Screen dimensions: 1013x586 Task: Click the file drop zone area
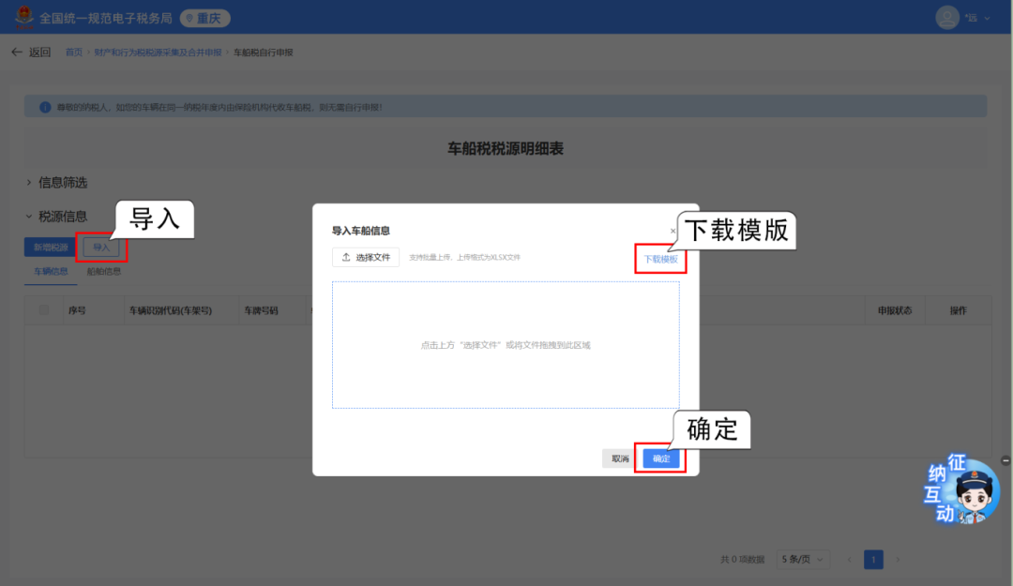tap(506, 345)
